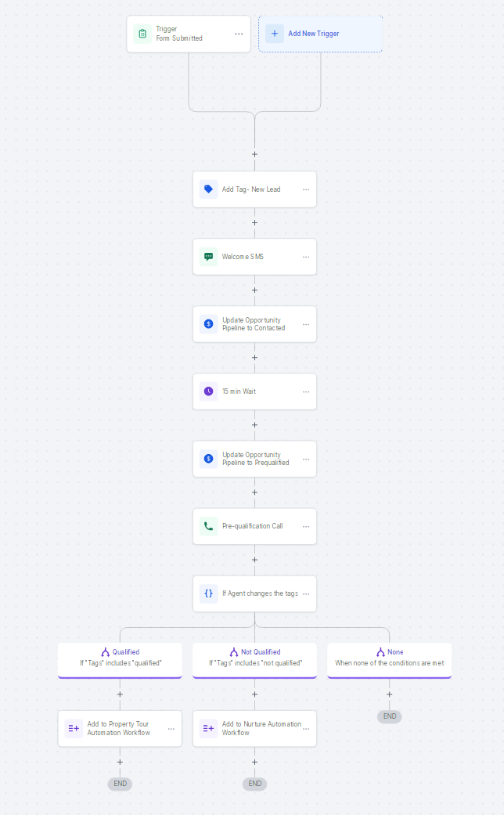Click the Add Tag New Lead tag icon
Image resolution: width=504 pixels, height=815 pixels.
pos(208,189)
